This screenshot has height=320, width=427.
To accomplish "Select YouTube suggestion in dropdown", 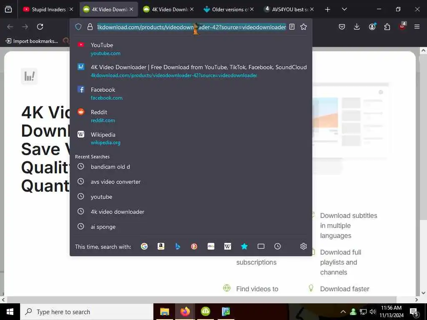I will 191,49.
